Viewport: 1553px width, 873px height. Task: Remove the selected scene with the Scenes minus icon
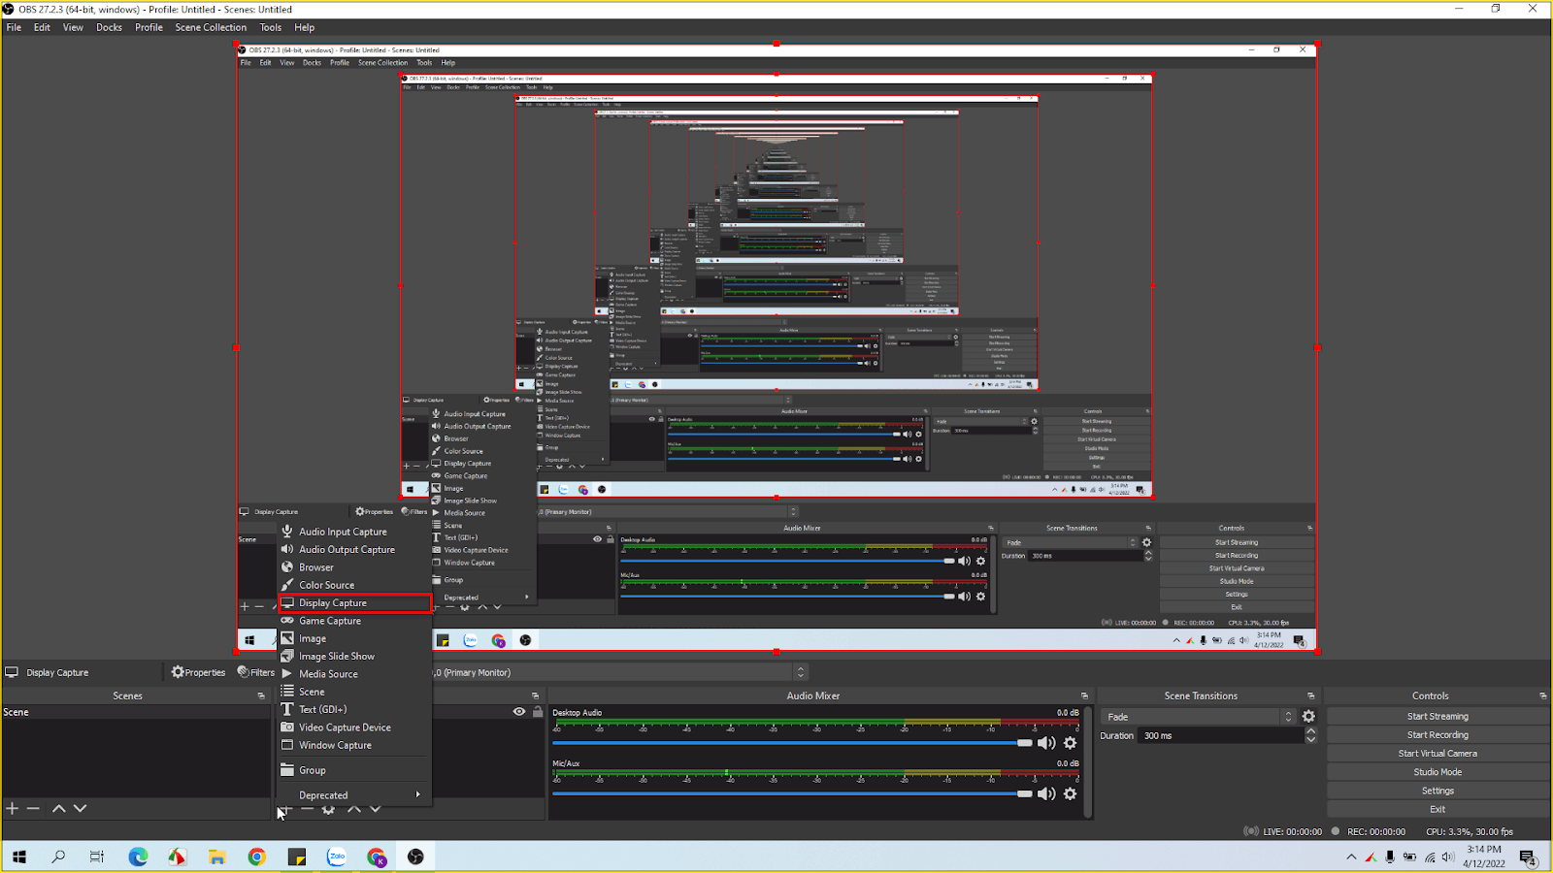pyautogui.click(x=33, y=808)
